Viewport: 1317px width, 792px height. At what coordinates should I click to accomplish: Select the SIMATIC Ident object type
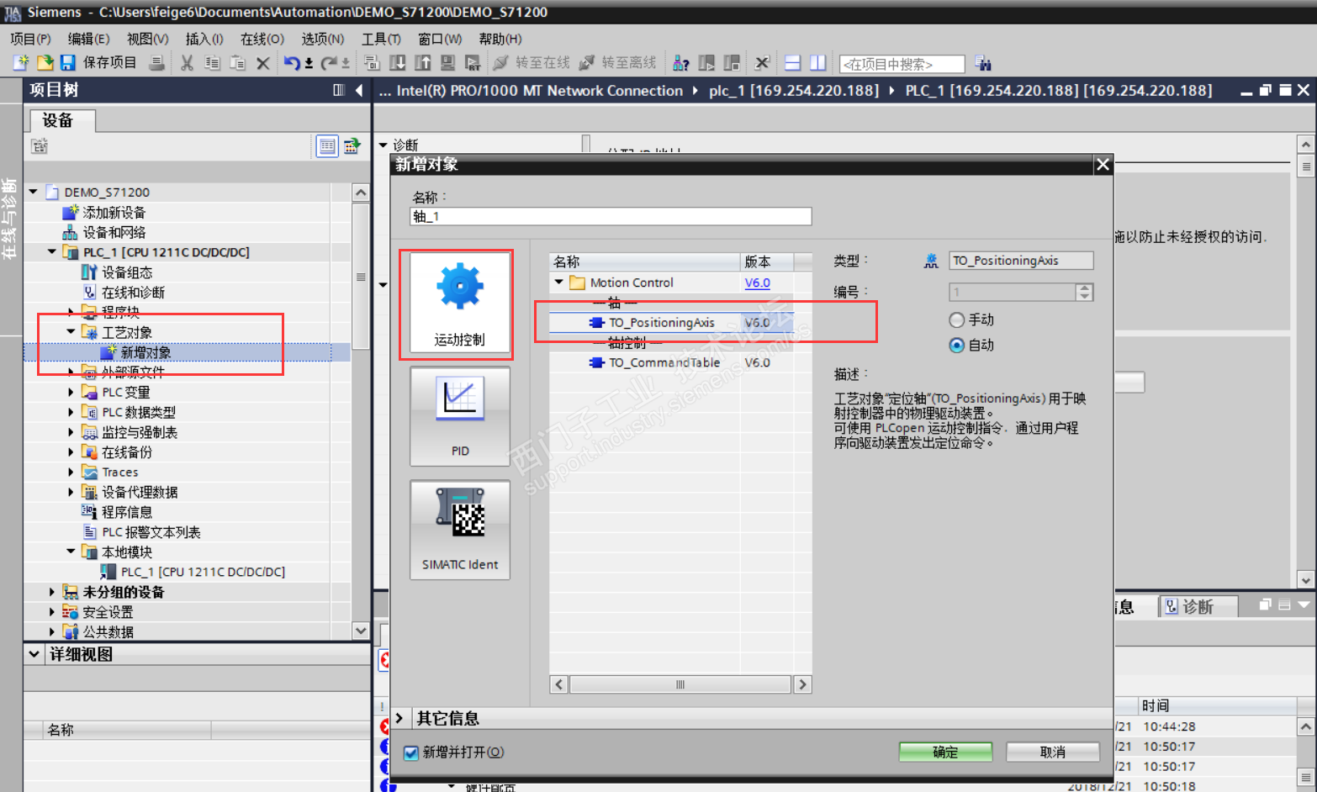[x=460, y=530]
